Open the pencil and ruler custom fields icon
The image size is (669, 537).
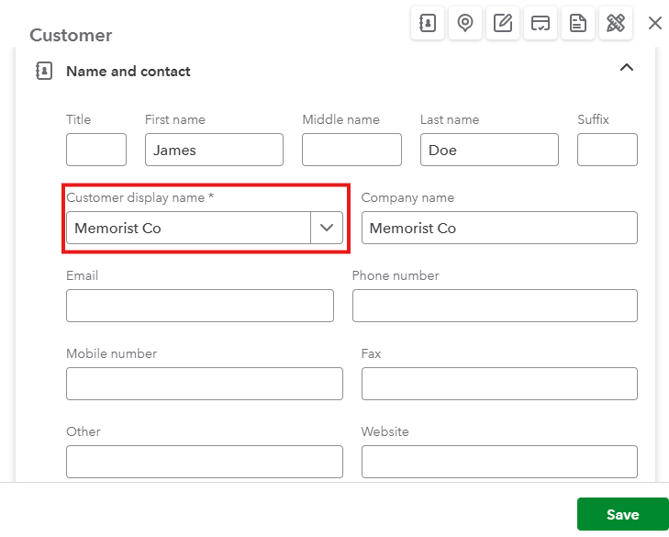pos(616,24)
